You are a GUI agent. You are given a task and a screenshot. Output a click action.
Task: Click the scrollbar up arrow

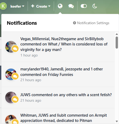click(117, 34)
